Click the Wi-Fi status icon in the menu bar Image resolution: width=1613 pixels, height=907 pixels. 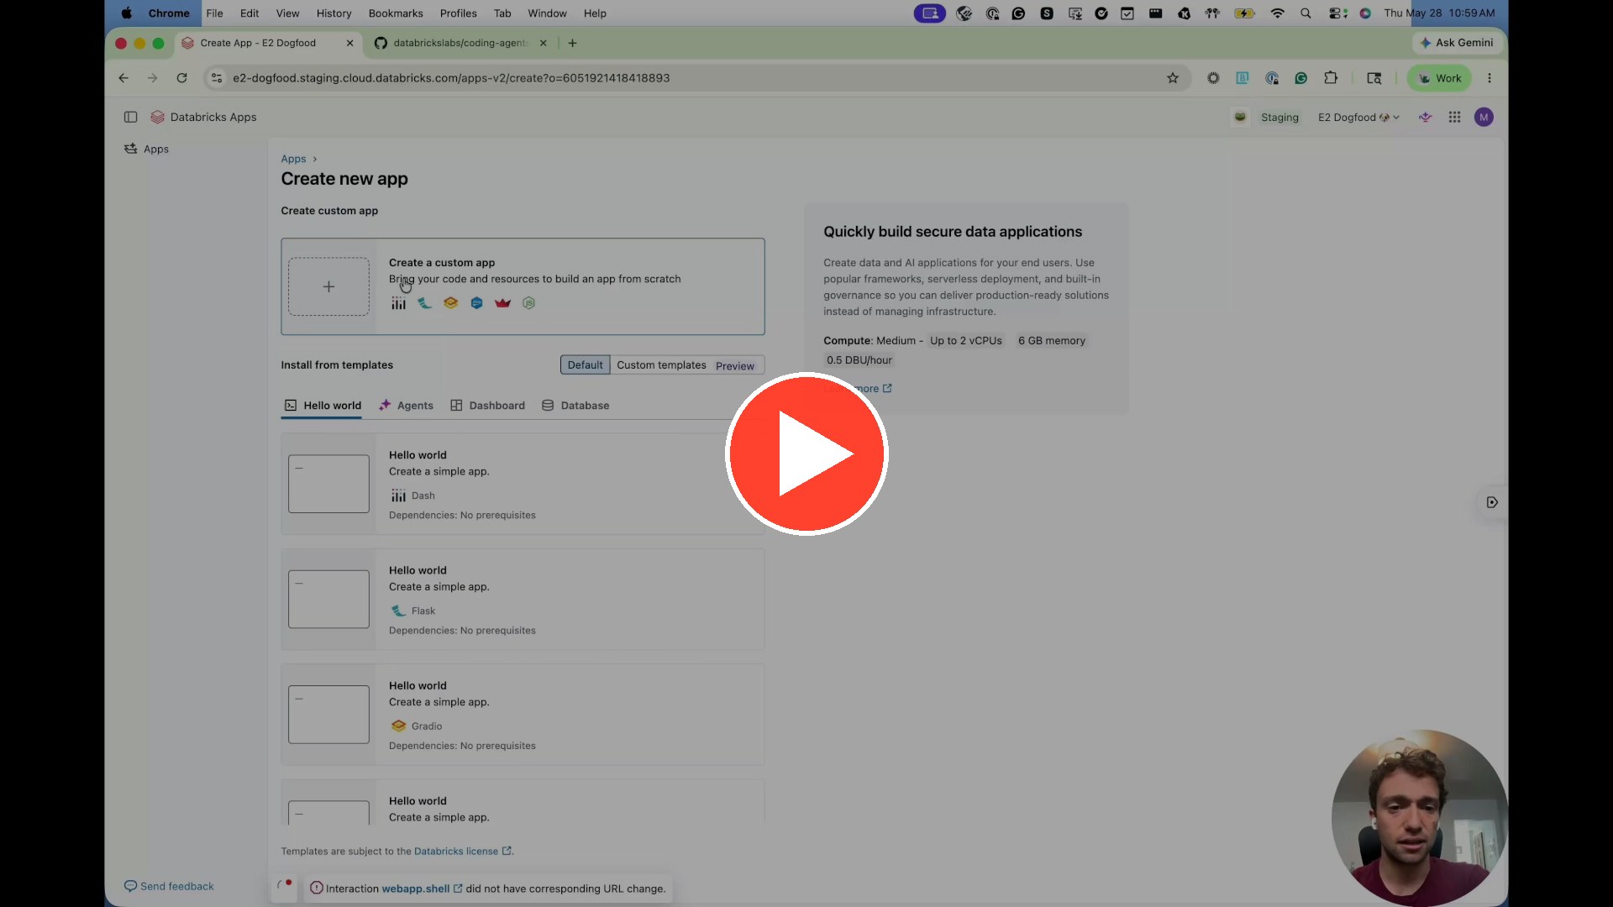1277,13
